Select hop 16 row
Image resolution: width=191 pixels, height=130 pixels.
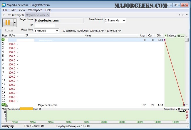83,101
